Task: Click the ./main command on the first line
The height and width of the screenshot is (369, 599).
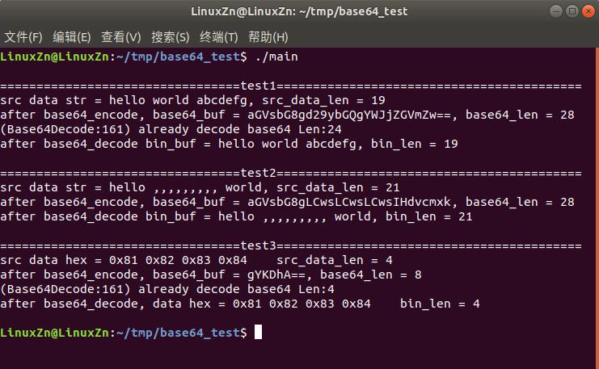Action: 276,57
